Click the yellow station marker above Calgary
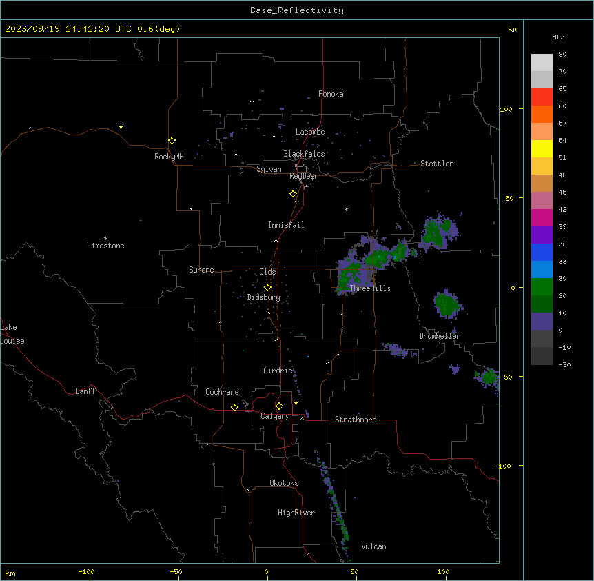 pos(279,406)
